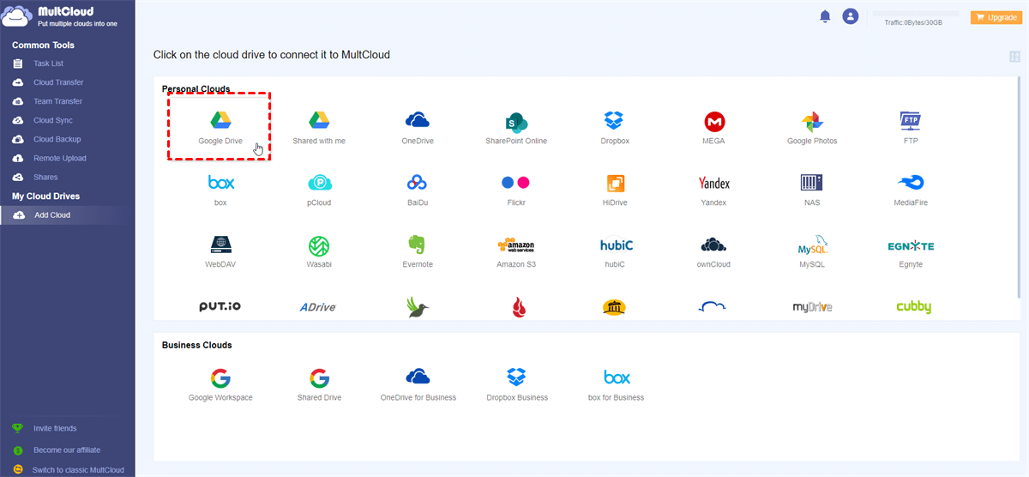
Task: Open Become our affiliate link
Action: [67, 450]
